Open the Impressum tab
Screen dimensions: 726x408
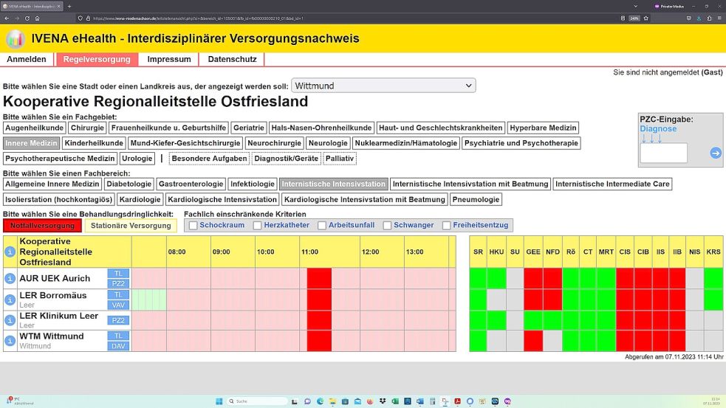click(x=169, y=59)
